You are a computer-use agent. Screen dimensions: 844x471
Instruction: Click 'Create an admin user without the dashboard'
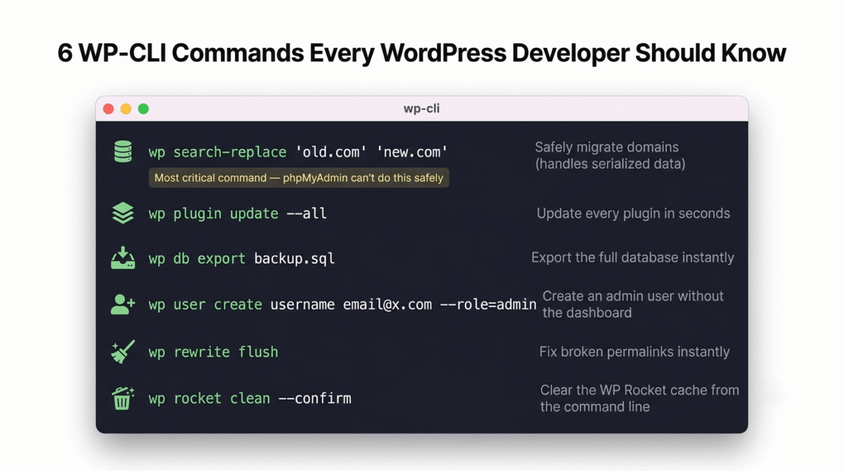(633, 304)
